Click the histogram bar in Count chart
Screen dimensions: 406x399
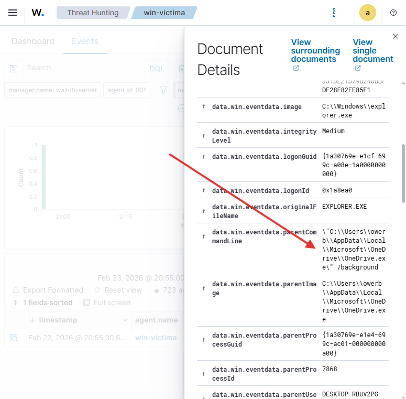44,177
